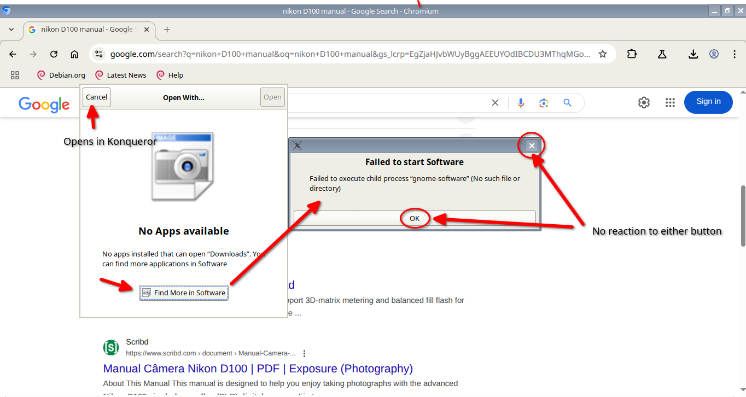Click the Scribd URL breadcrumb text

211,353
